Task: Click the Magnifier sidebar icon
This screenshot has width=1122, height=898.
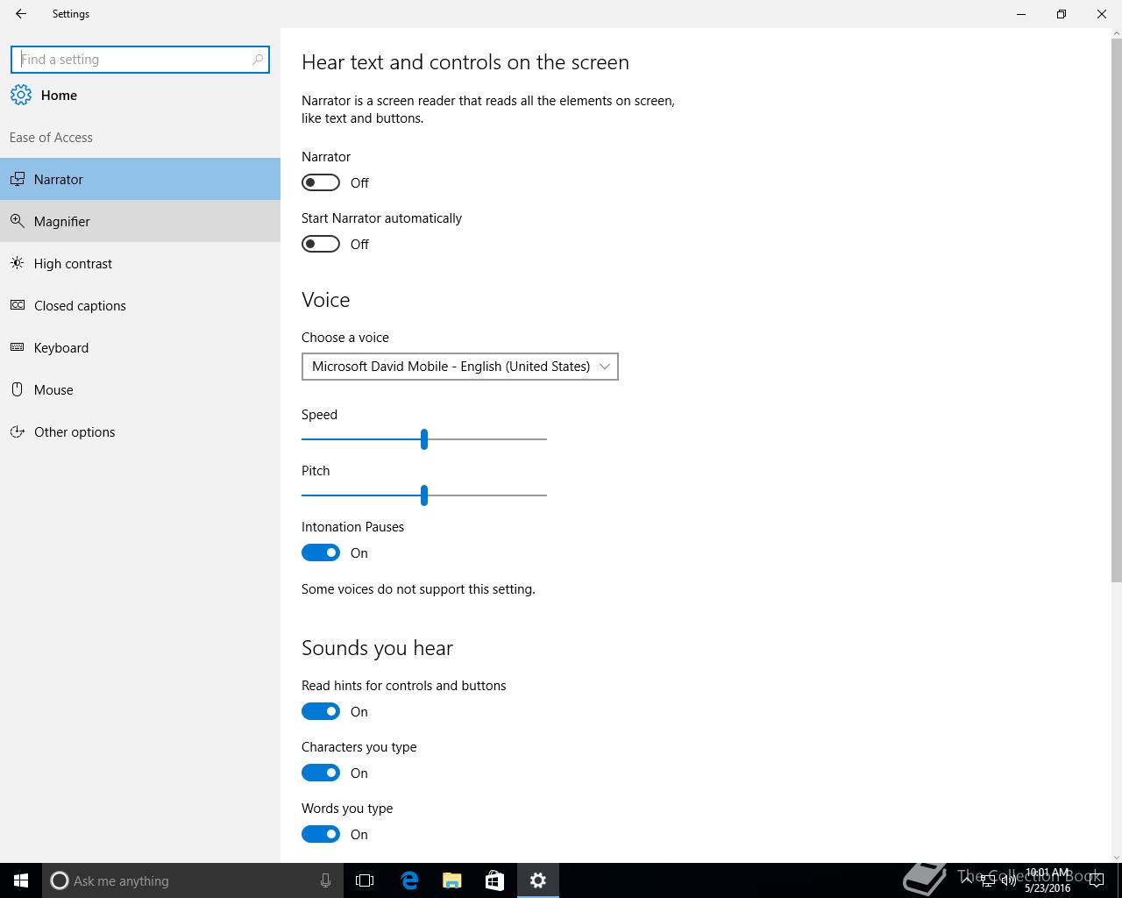Action: click(x=17, y=221)
